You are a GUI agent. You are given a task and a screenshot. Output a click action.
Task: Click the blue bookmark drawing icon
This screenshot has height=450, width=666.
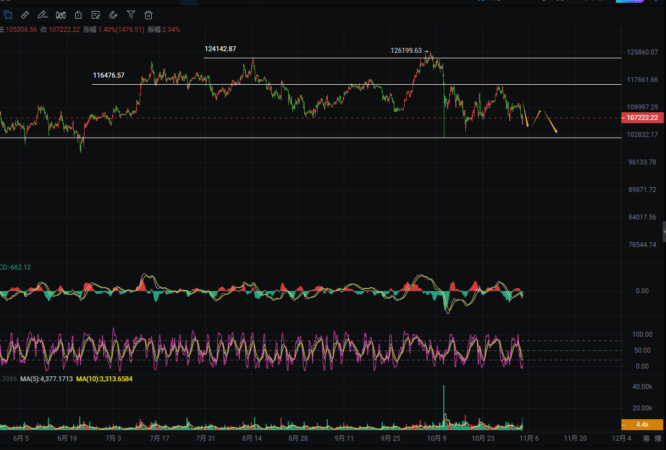pos(8,15)
